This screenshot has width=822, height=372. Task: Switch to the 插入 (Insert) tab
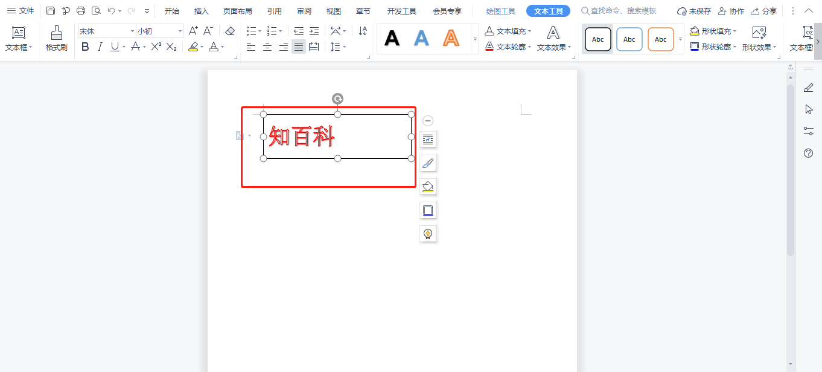(202, 11)
